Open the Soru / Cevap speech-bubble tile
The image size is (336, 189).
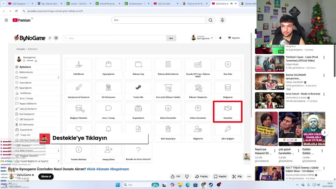tap(108, 112)
